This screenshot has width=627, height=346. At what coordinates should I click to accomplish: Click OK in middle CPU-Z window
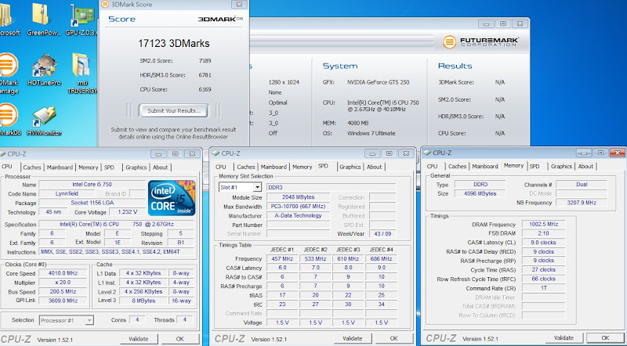tap(394, 338)
